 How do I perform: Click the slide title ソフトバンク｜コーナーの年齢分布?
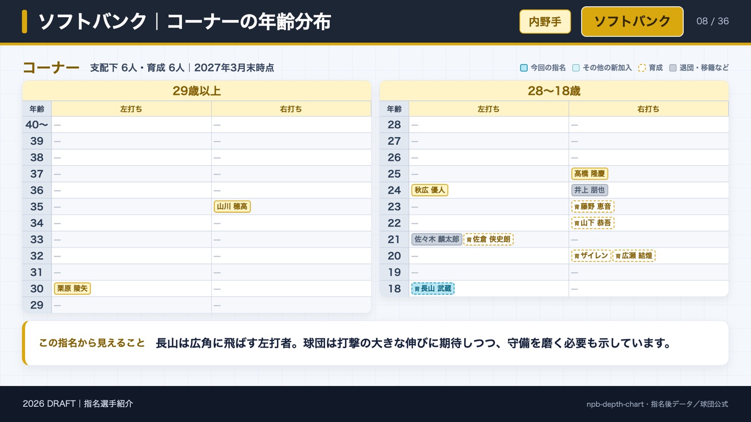[184, 22]
